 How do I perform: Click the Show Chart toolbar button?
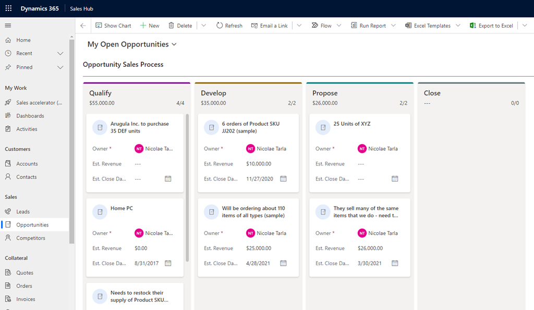pos(113,26)
